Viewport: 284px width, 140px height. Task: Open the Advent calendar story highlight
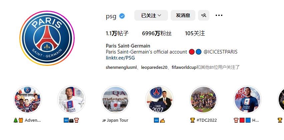click(28, 100)
